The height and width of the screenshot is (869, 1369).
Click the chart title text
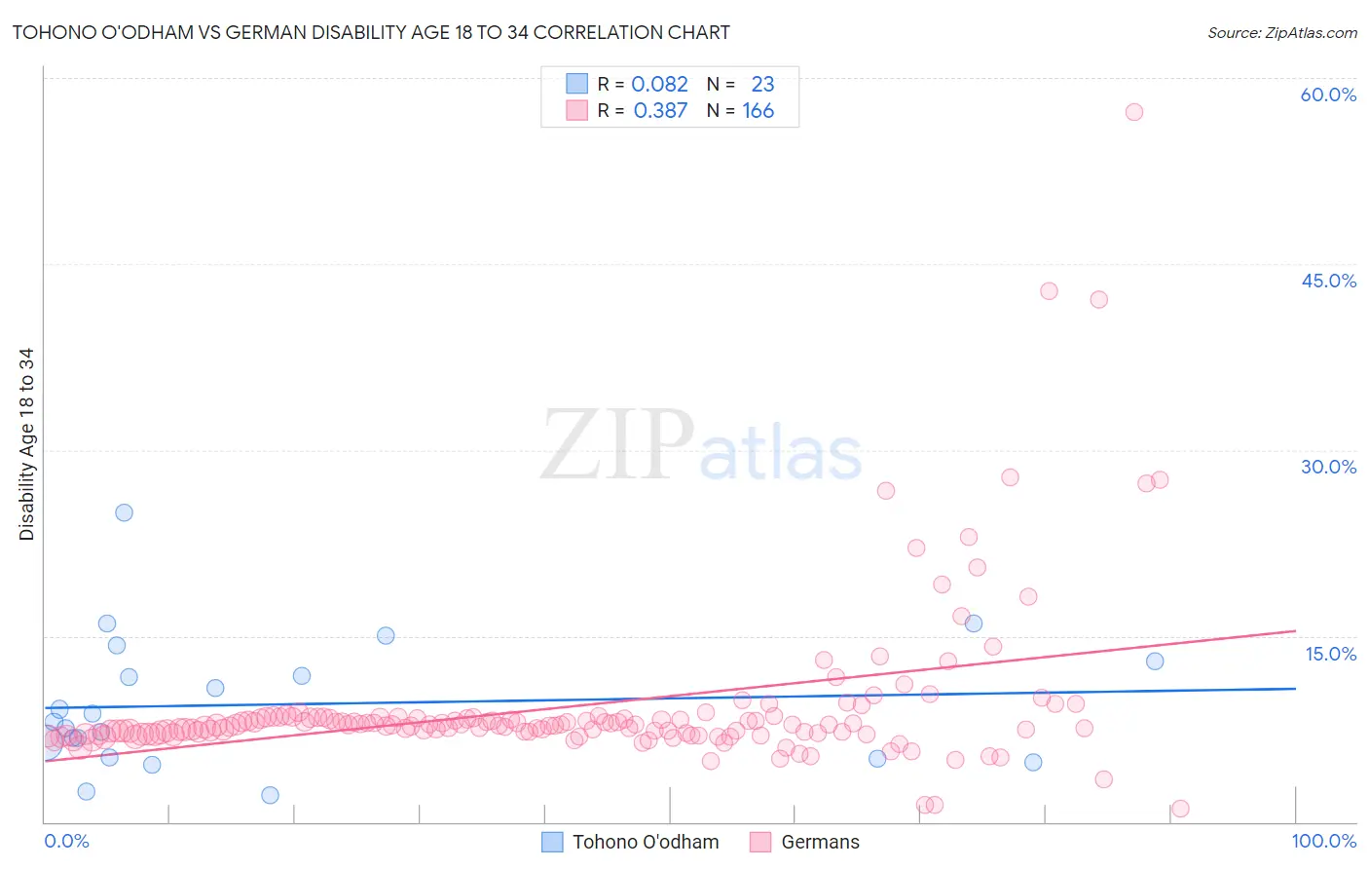pyautogui.click(x=371, y=32)
